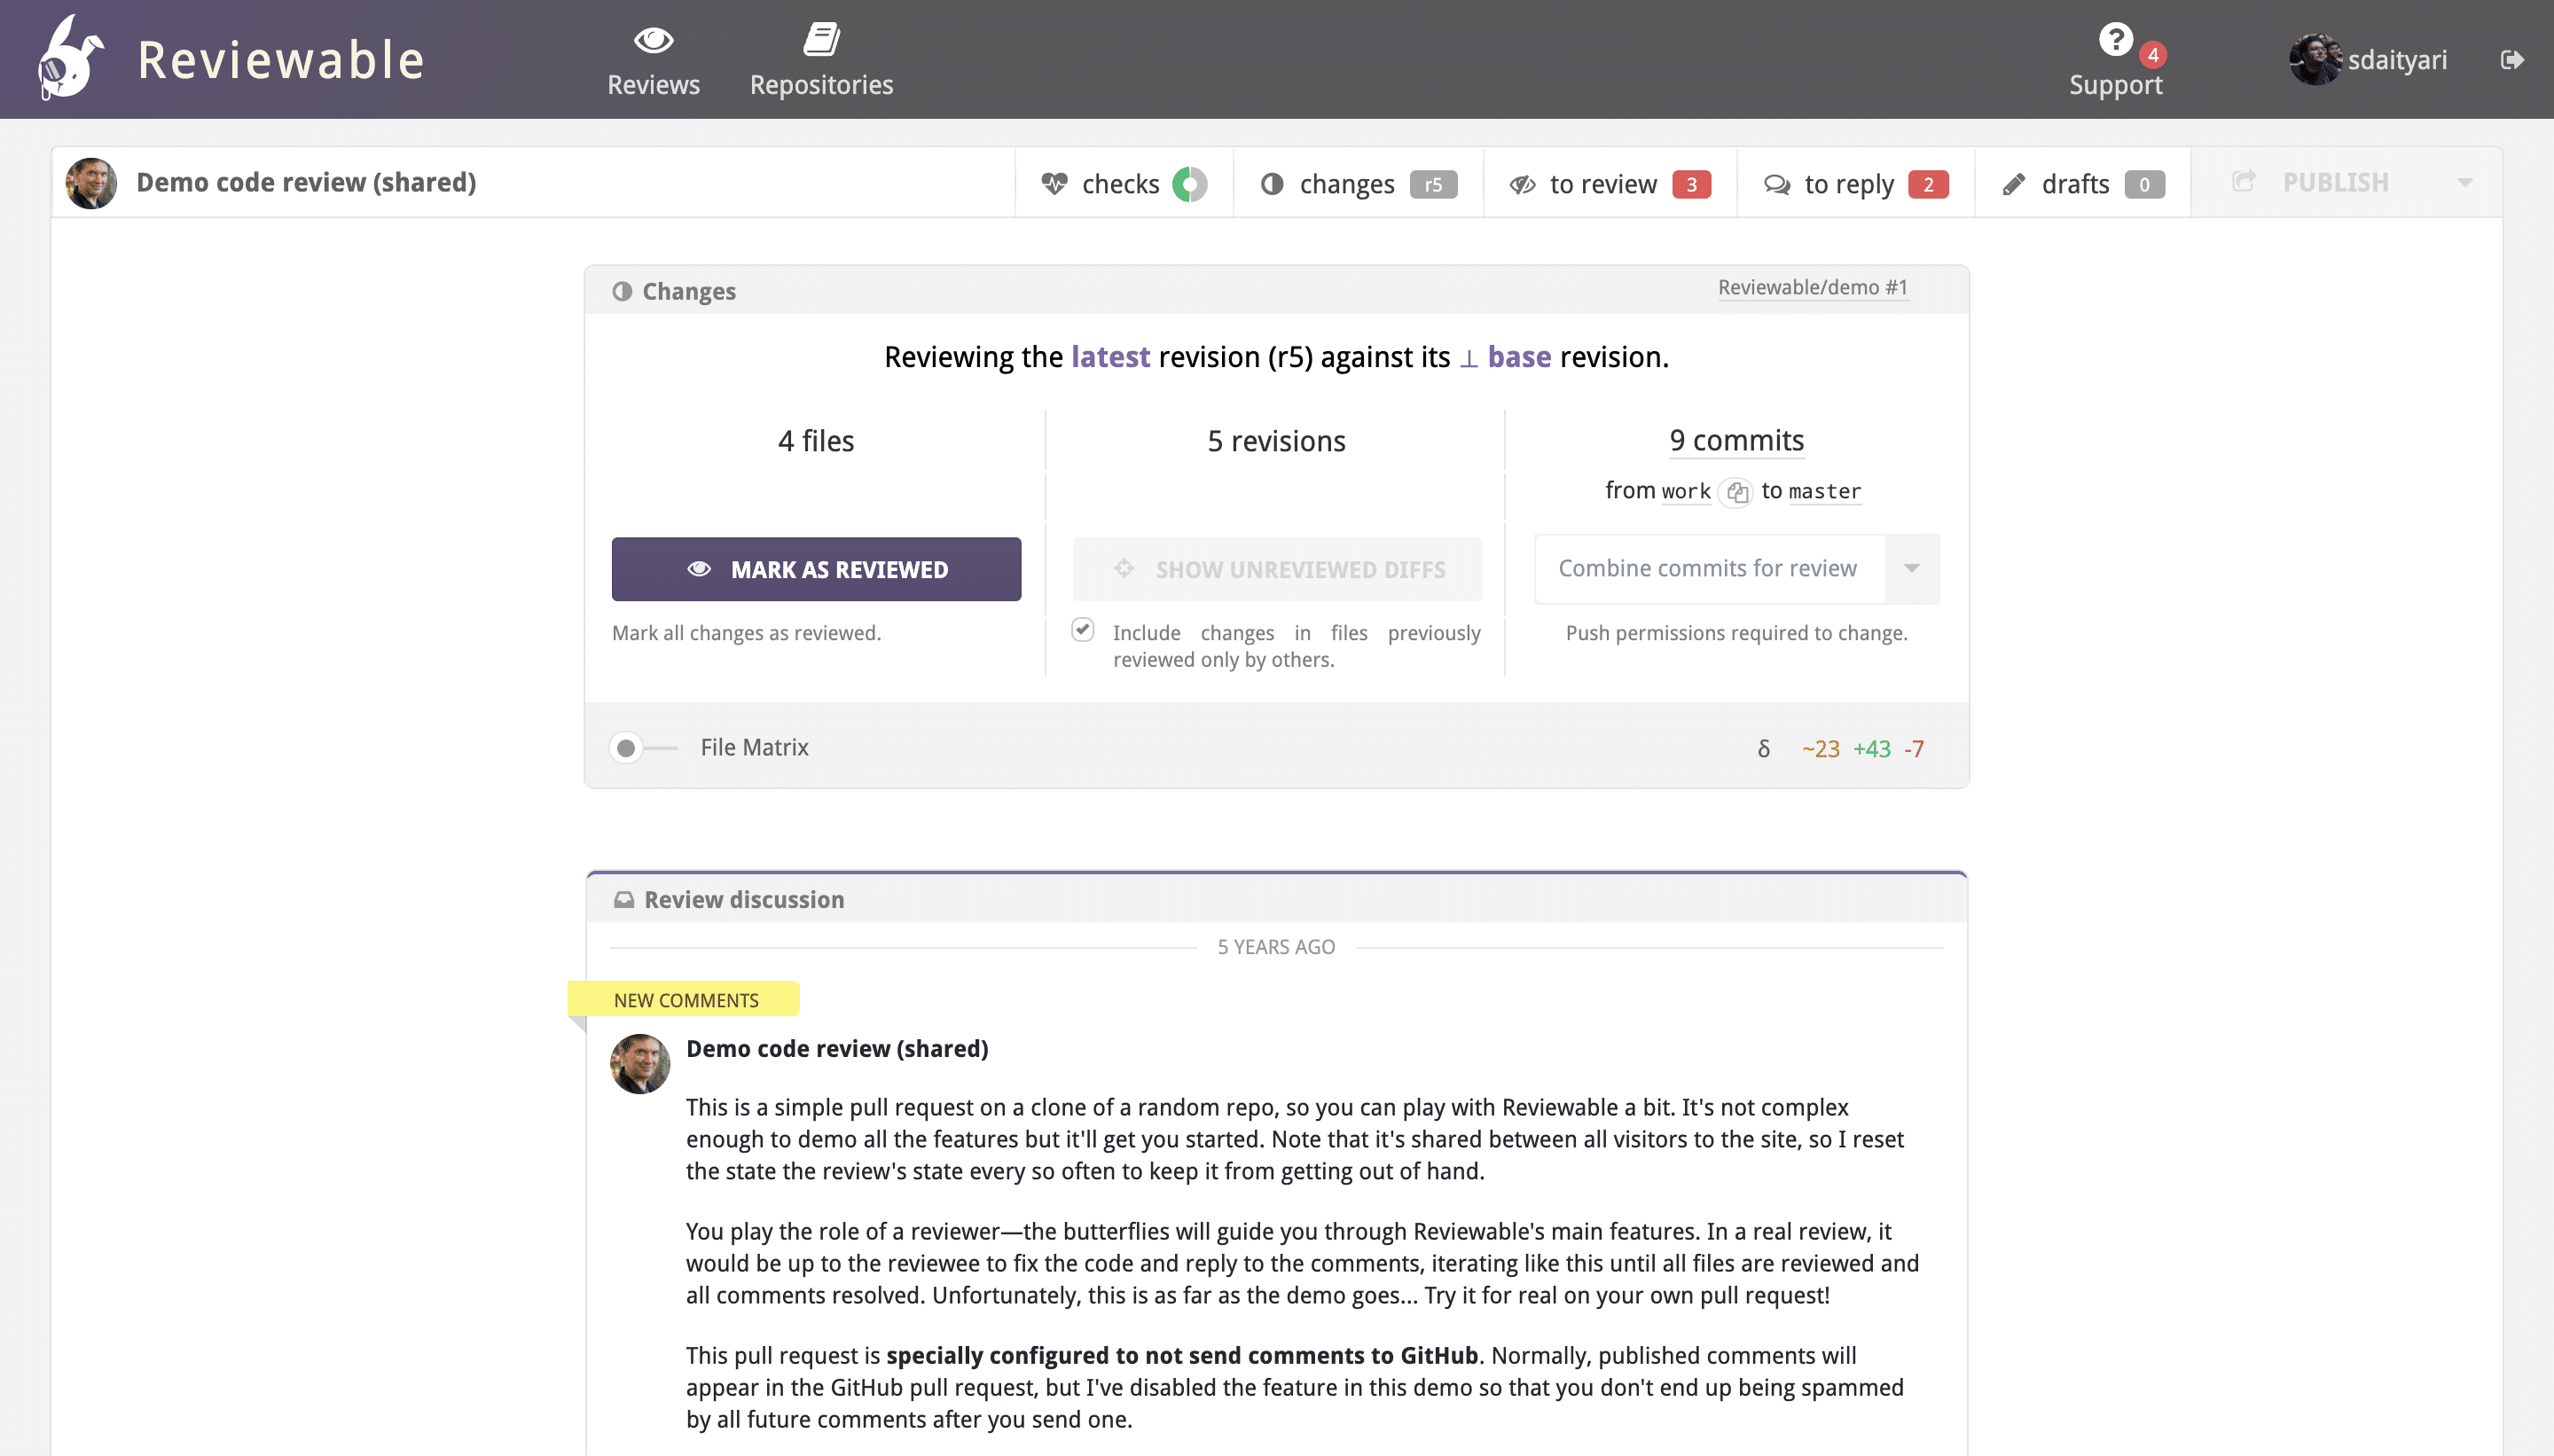
Task: Toggle SHOW UNREVIEWED DIFFS button
Action: pos(1277,568)
